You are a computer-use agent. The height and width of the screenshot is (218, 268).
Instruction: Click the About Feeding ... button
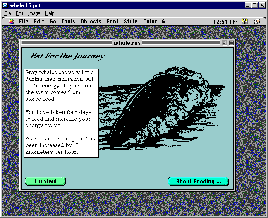click(x=199, y=182)
